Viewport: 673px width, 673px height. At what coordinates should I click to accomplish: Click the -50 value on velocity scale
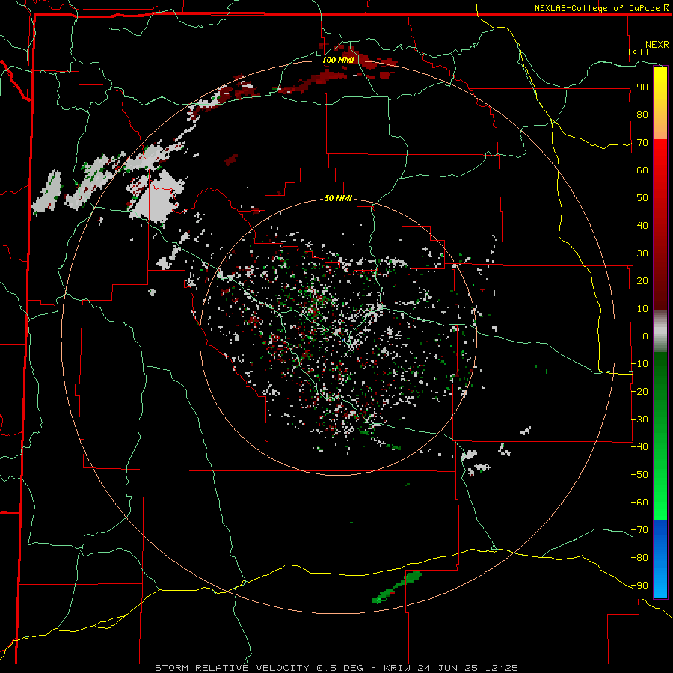[x=639, y=474]
